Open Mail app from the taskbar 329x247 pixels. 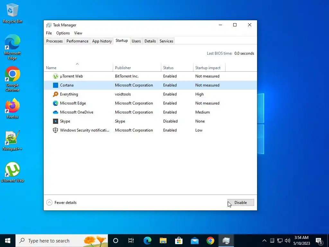[x=194, y=241]
